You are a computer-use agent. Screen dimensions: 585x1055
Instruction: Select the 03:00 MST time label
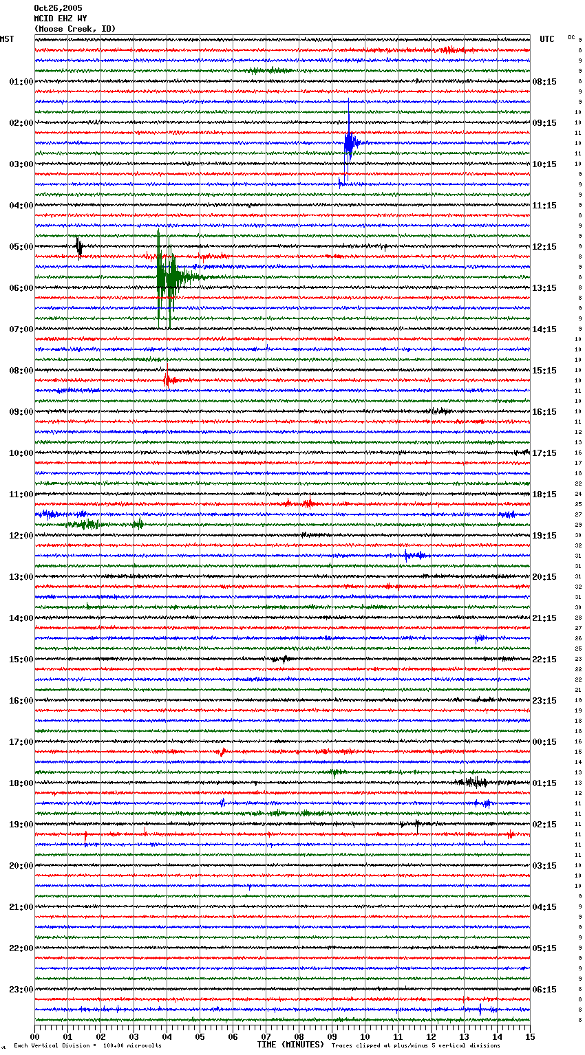[21, 164]
